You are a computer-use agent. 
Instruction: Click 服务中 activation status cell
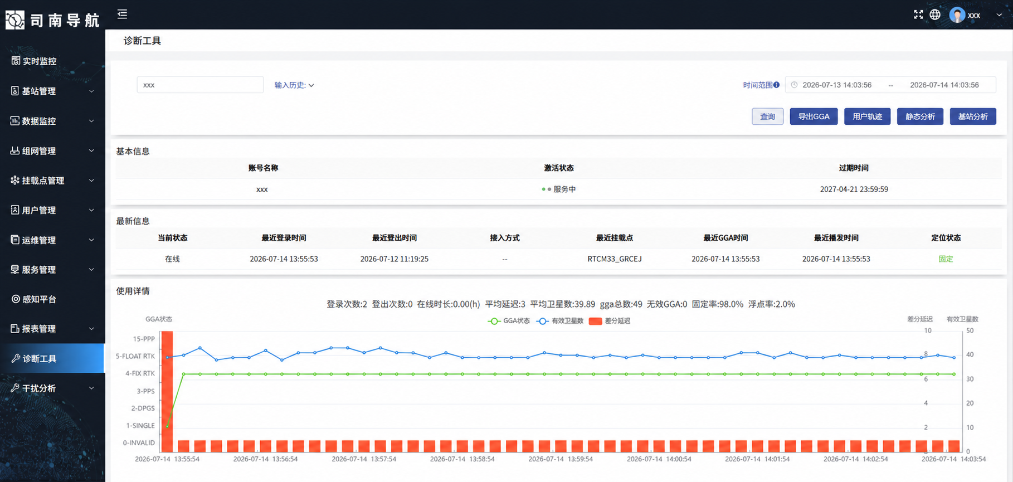pos(559,189)
